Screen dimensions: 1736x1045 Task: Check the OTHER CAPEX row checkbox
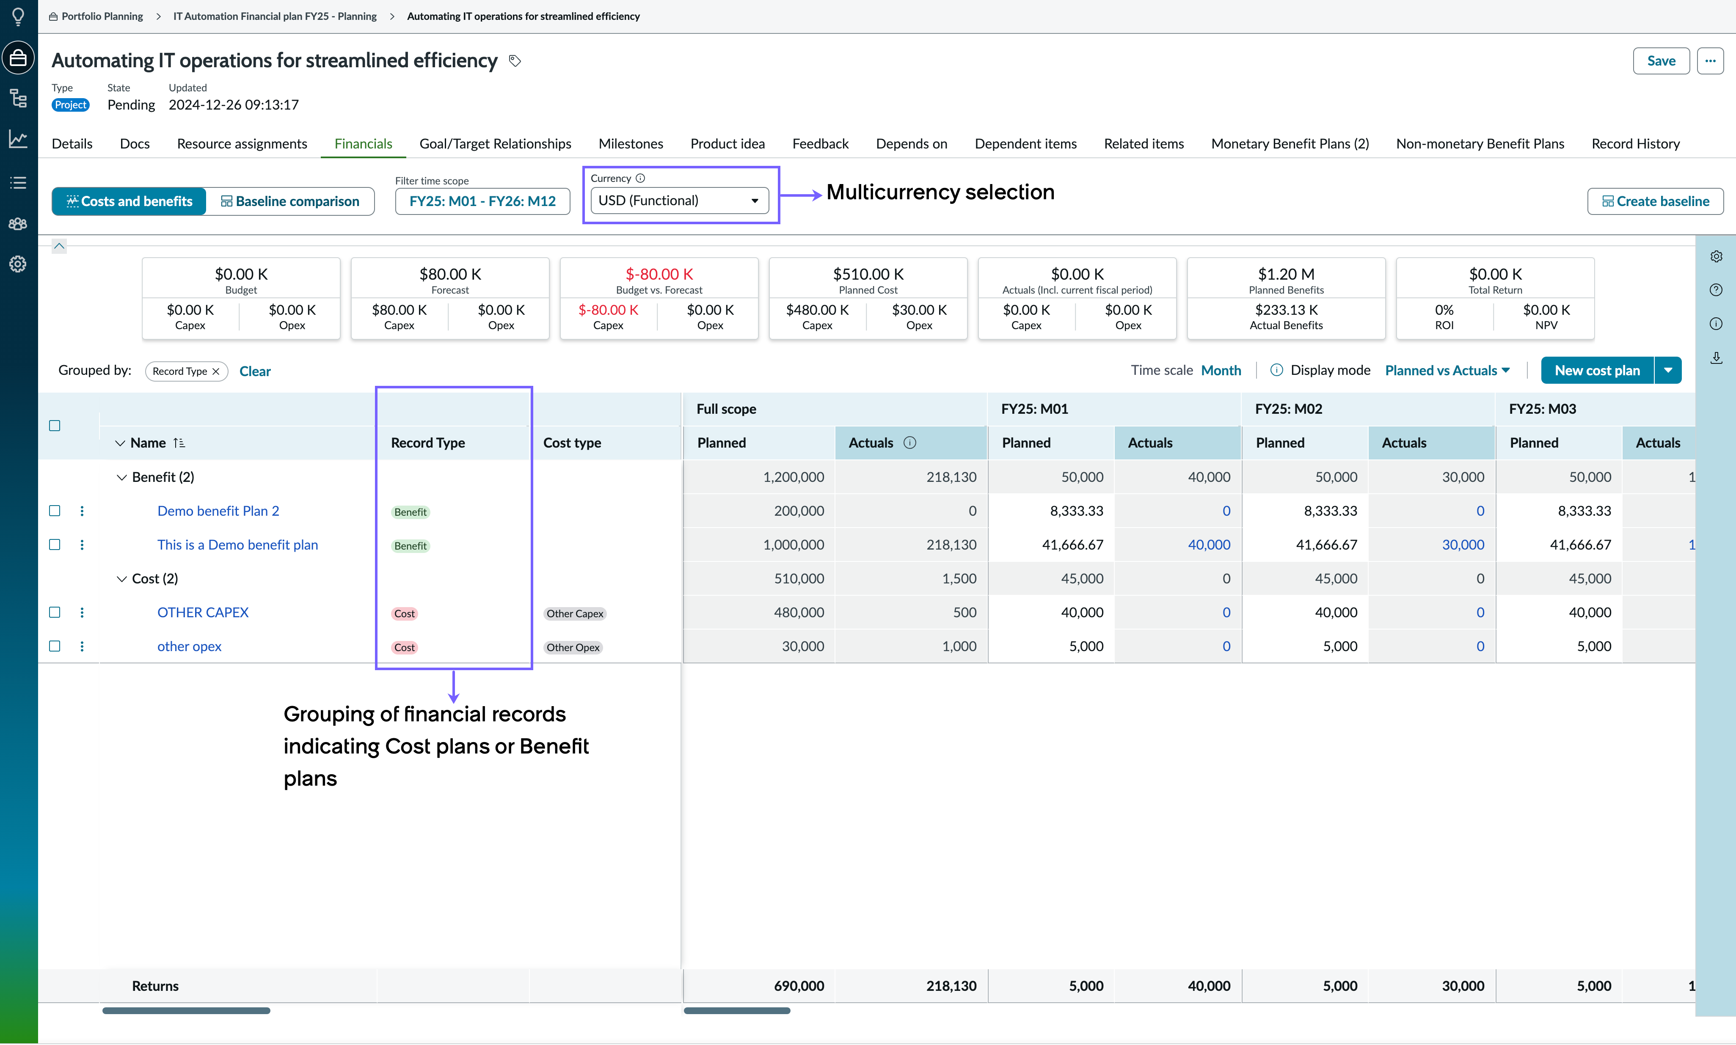click(54, 612)
